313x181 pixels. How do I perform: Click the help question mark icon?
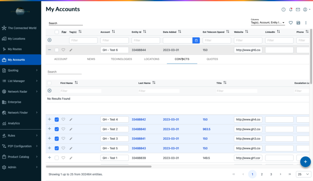coord(284,9)
